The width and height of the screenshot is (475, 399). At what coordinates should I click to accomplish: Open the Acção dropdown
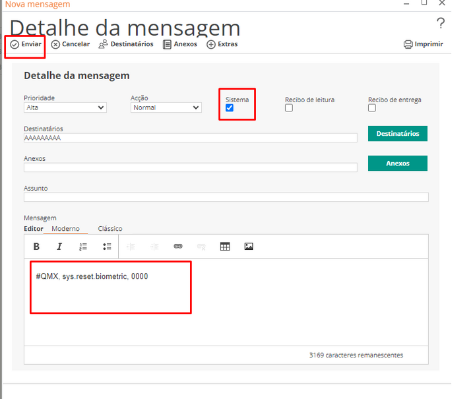[166, 107]
